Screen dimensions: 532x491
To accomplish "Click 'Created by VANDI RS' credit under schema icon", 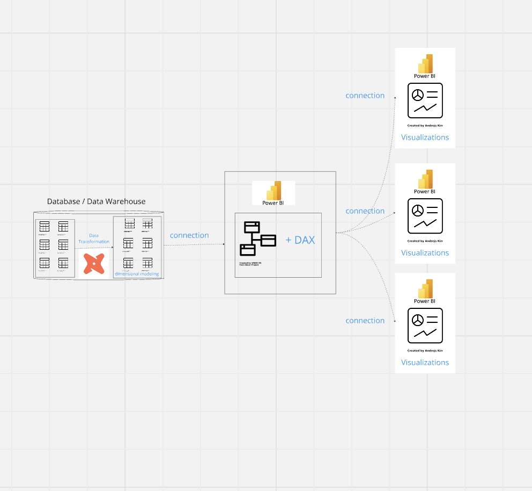I will click(x=250, y=264).
